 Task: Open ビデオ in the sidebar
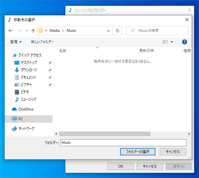[25, 92]
